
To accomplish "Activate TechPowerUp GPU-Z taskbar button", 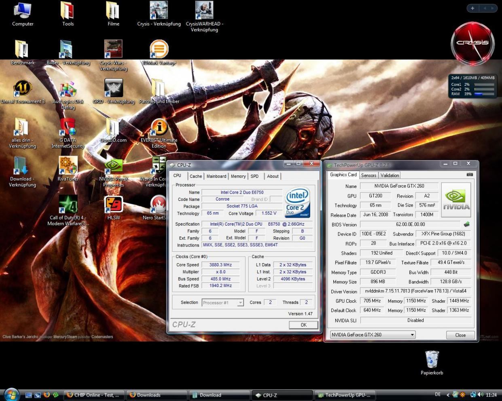I will (x=345, y=395).
